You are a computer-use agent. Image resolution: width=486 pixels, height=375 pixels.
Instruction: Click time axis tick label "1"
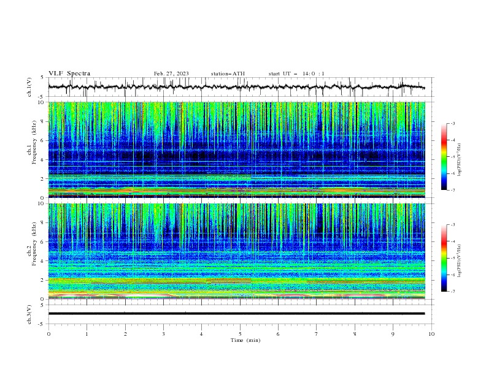coord(87,334)
